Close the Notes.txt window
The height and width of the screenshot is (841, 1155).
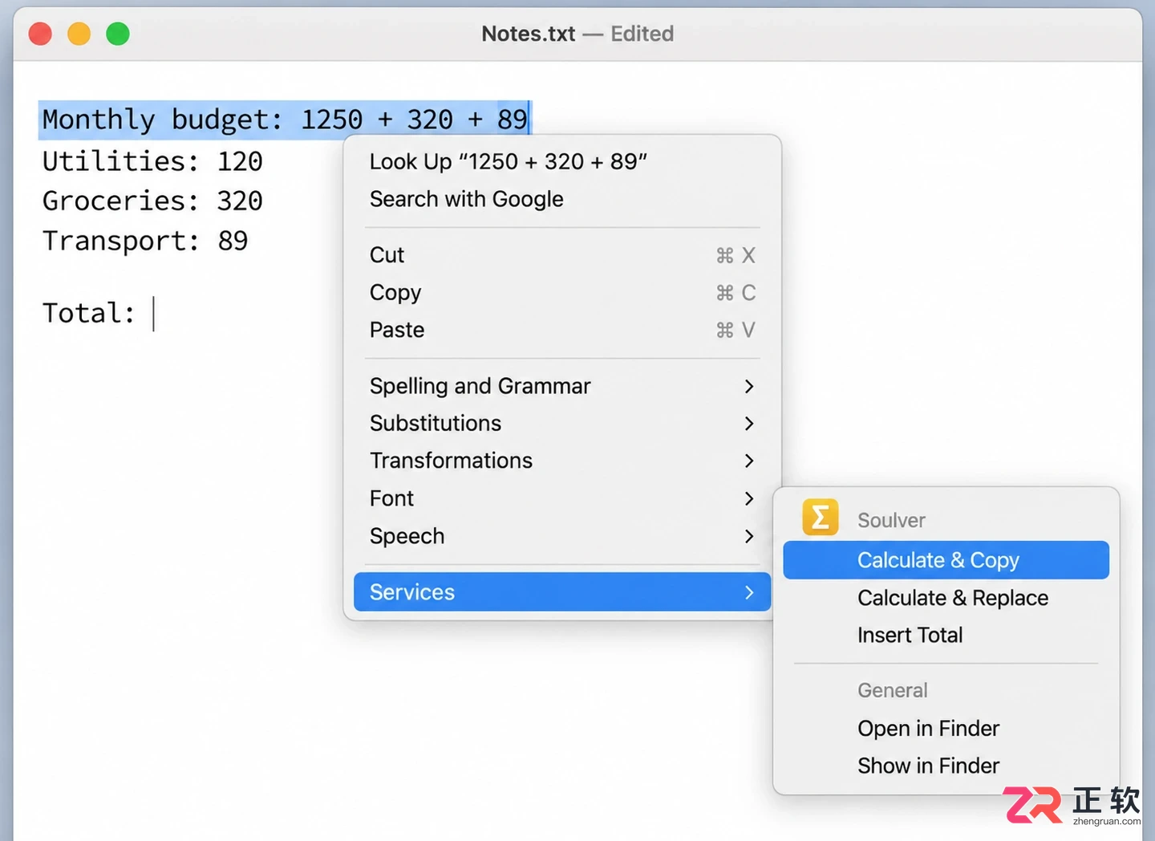(x=40, y=34)
